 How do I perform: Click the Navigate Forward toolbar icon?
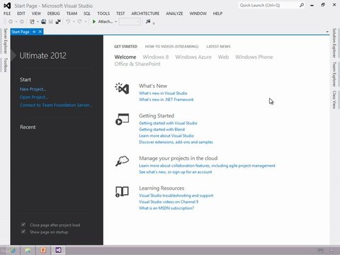[22, 22]
